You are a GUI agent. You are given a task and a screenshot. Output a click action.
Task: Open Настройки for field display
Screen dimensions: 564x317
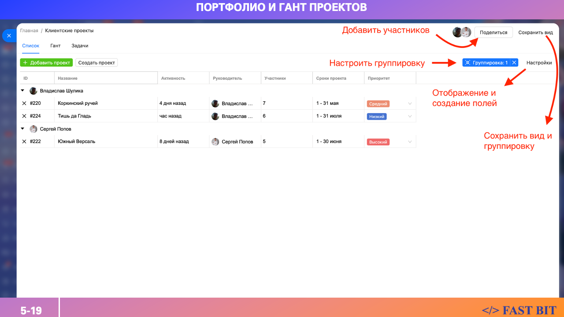(539, 63)
